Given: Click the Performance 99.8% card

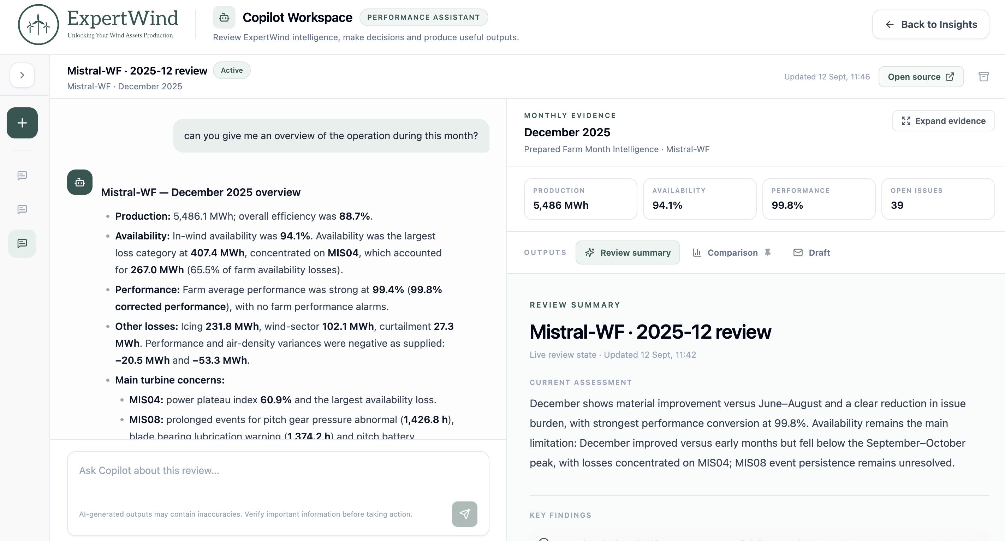Looking at the screenshot, I should coord(819,199).
